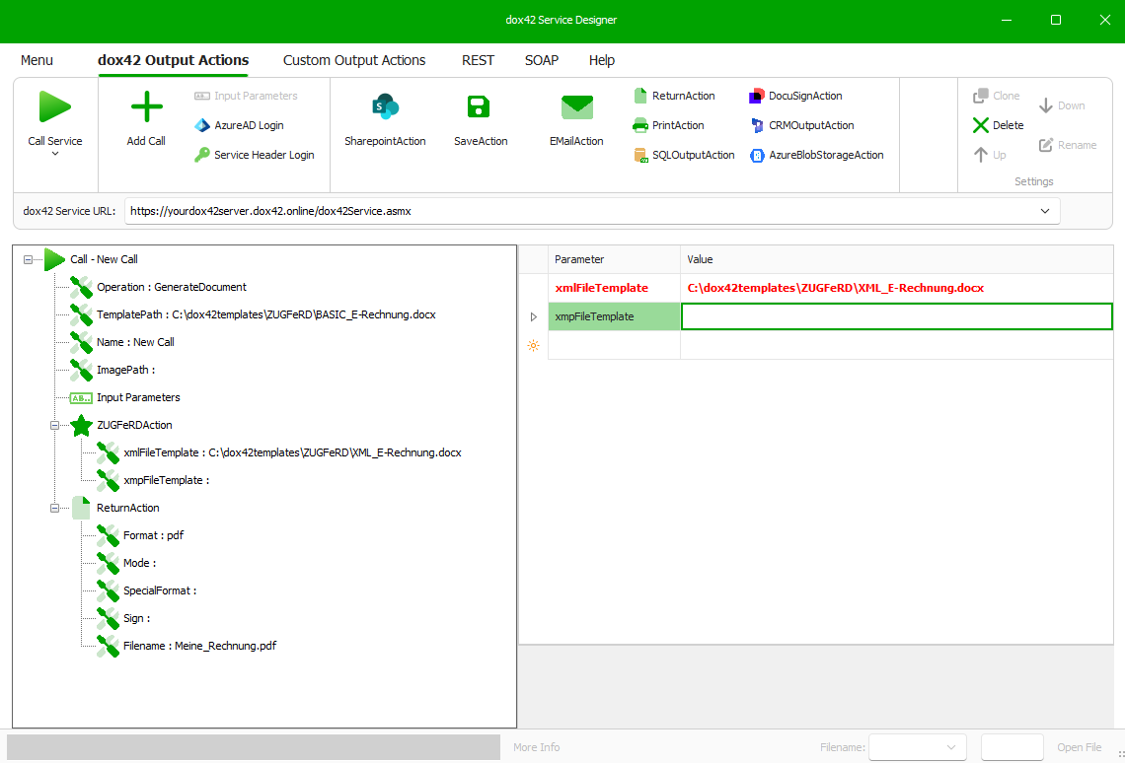The height and width of the screenshot is (763, 1125).
Task: Collapse the ReturnAction node in tree
Action: [54, 508]
